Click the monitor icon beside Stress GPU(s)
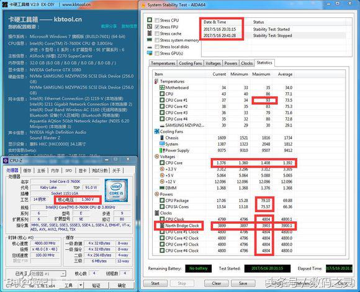Image resolution: width=360 pixels, height=292 pixels. click(x=150, y=53)
